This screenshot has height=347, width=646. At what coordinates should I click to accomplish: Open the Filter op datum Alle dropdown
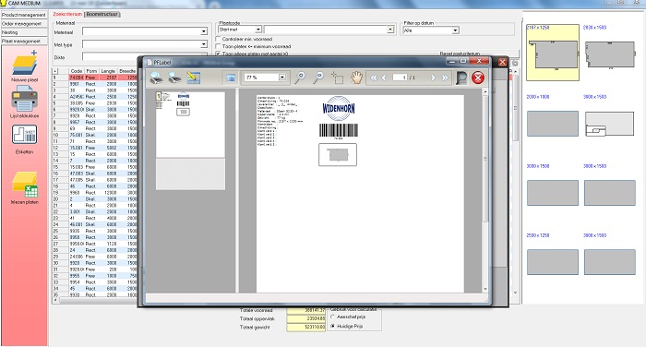(x=455, y=30)
